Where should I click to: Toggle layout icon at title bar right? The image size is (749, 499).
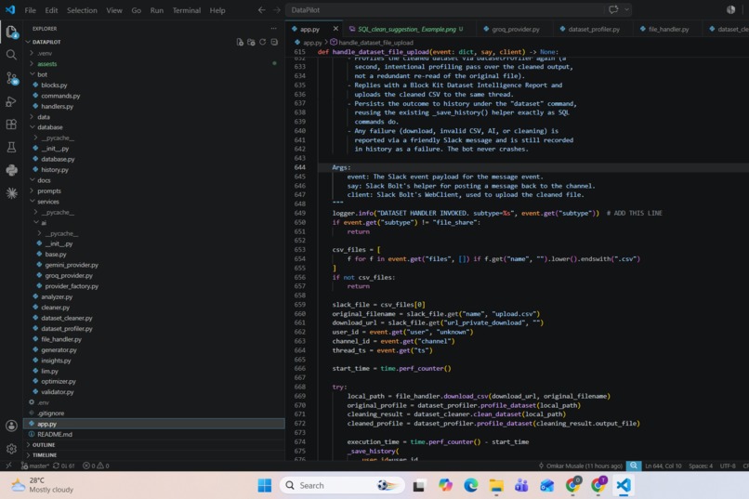point(730,10)
